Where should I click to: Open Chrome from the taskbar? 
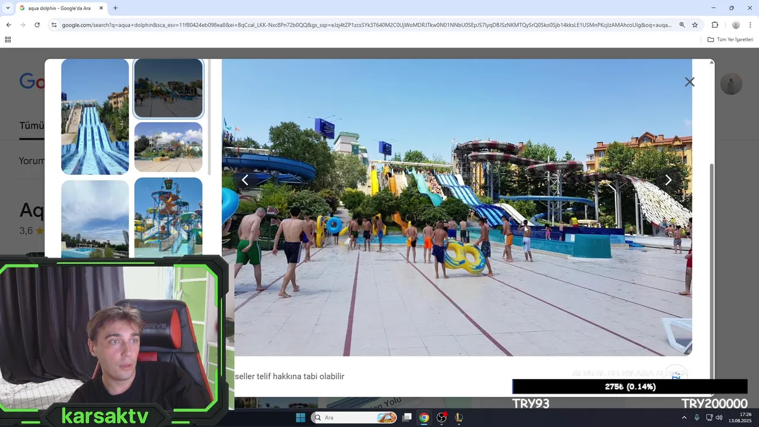click(424, 418)
